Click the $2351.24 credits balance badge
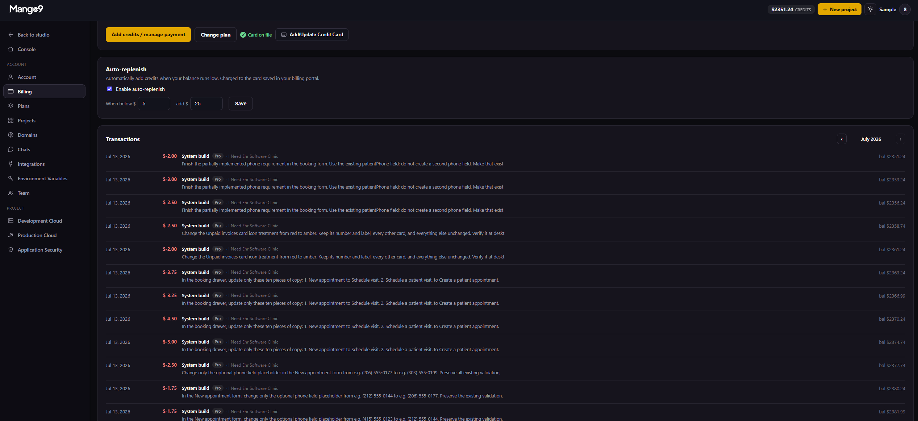This screenshot has width=918, height=421. [791, 9]
